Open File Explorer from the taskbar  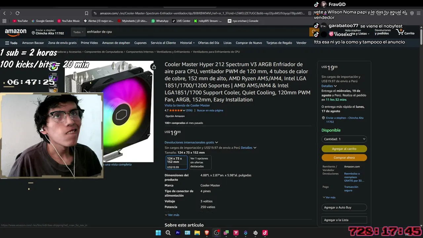click(197, 233)
